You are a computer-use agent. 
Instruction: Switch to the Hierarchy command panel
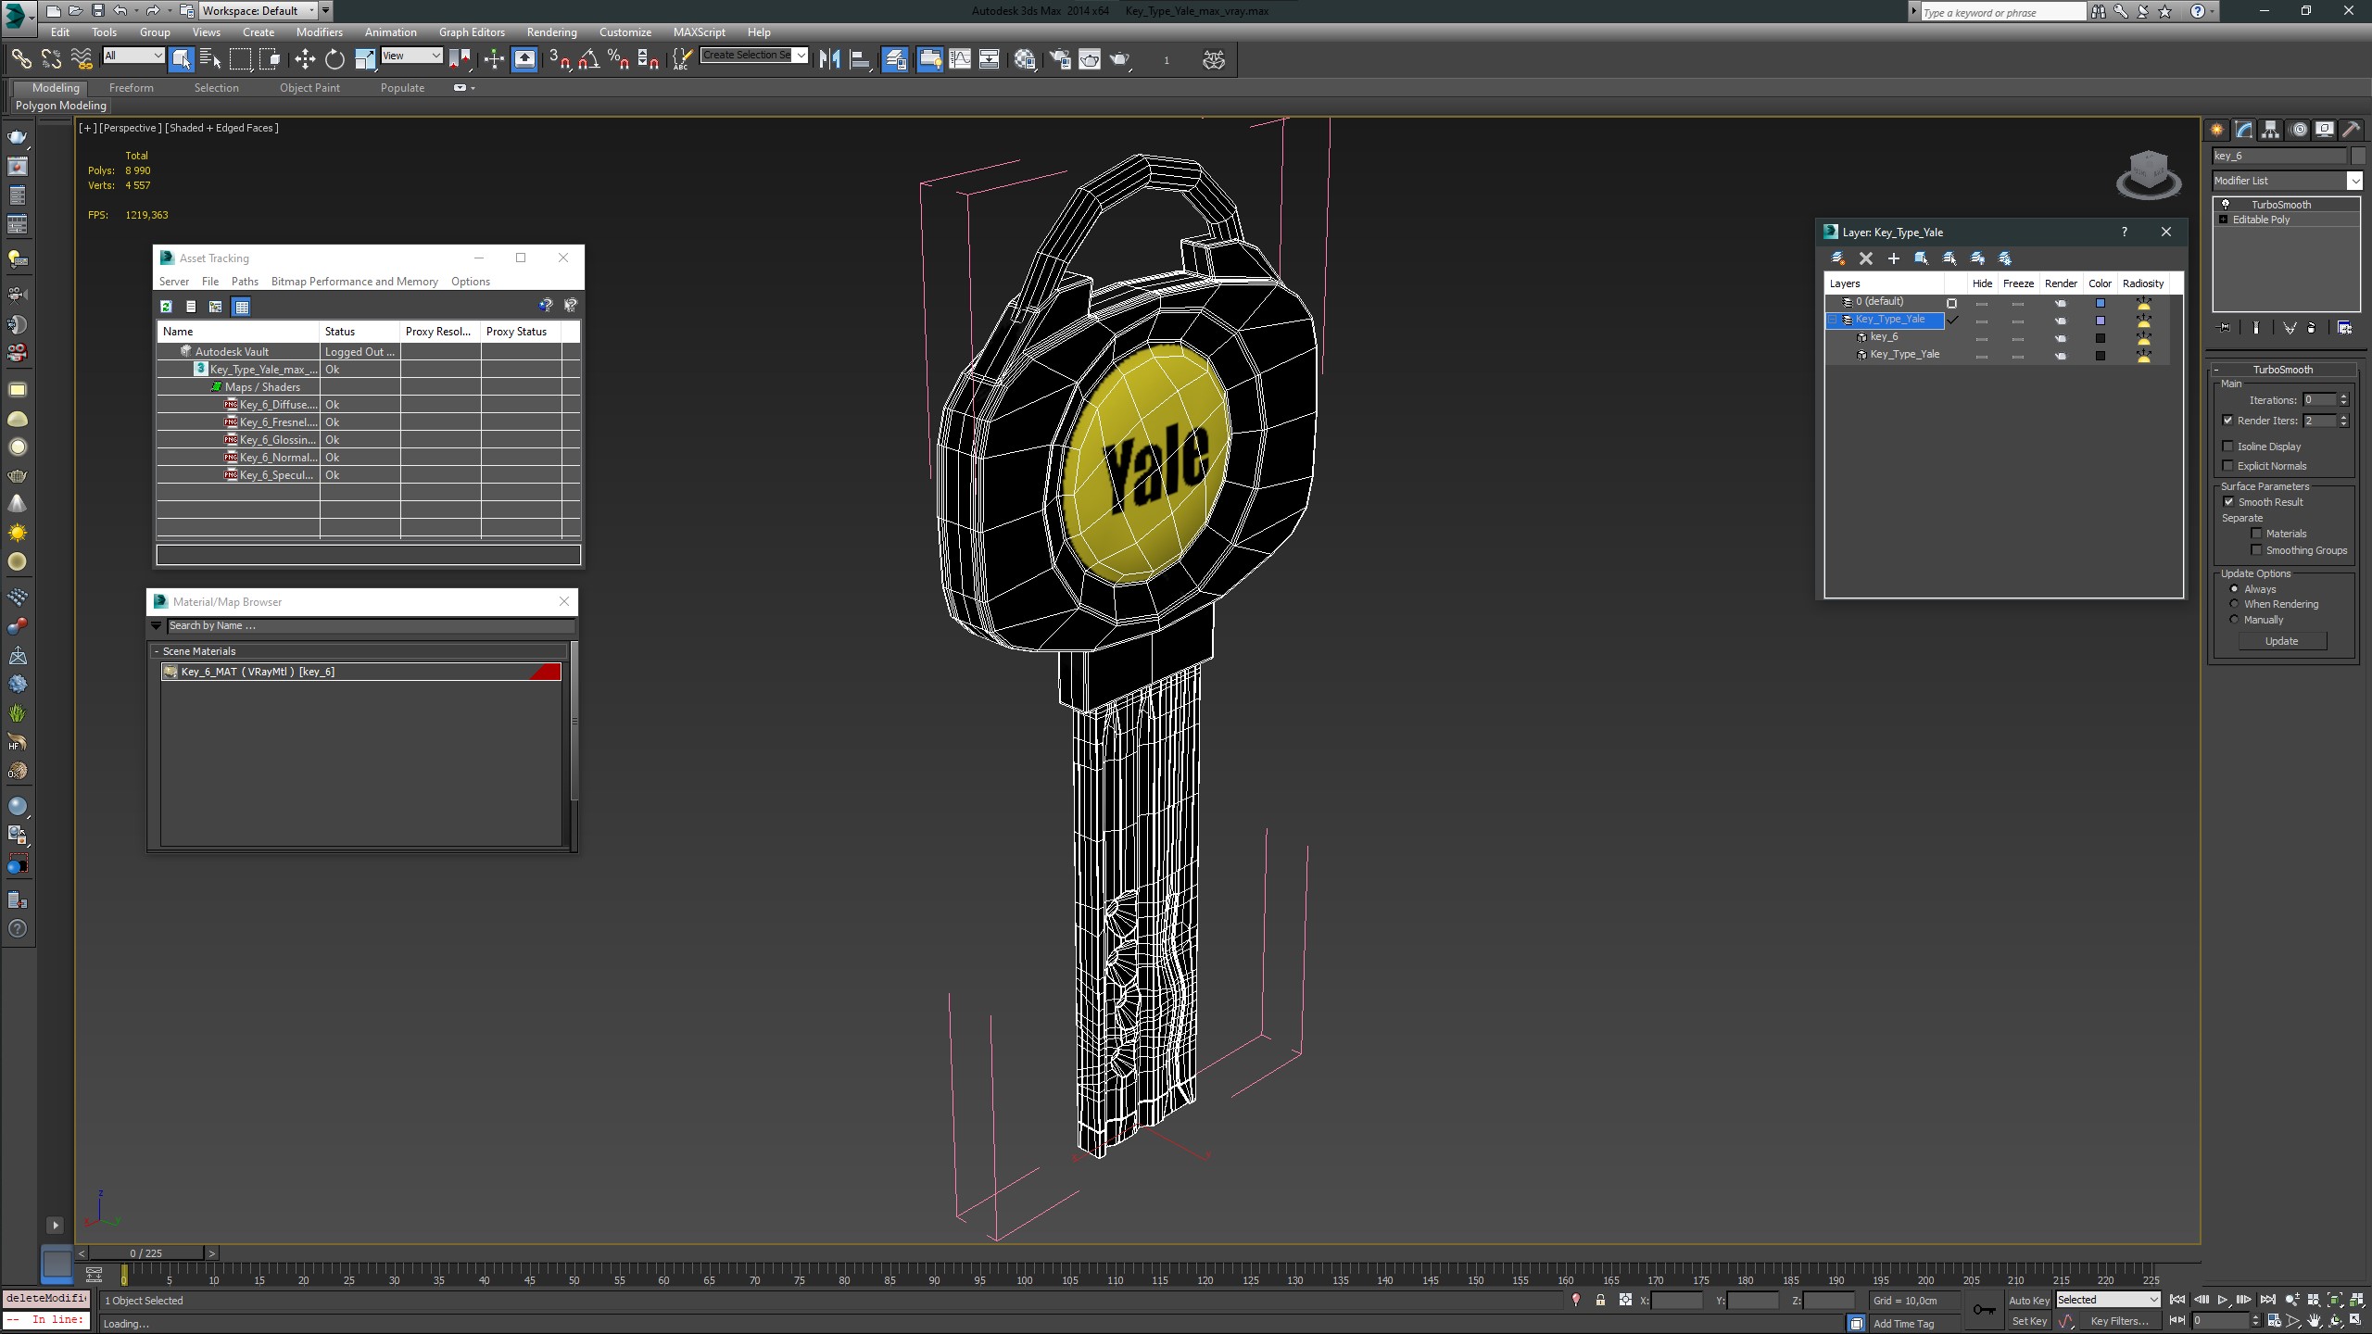[x=2271, y=130]
